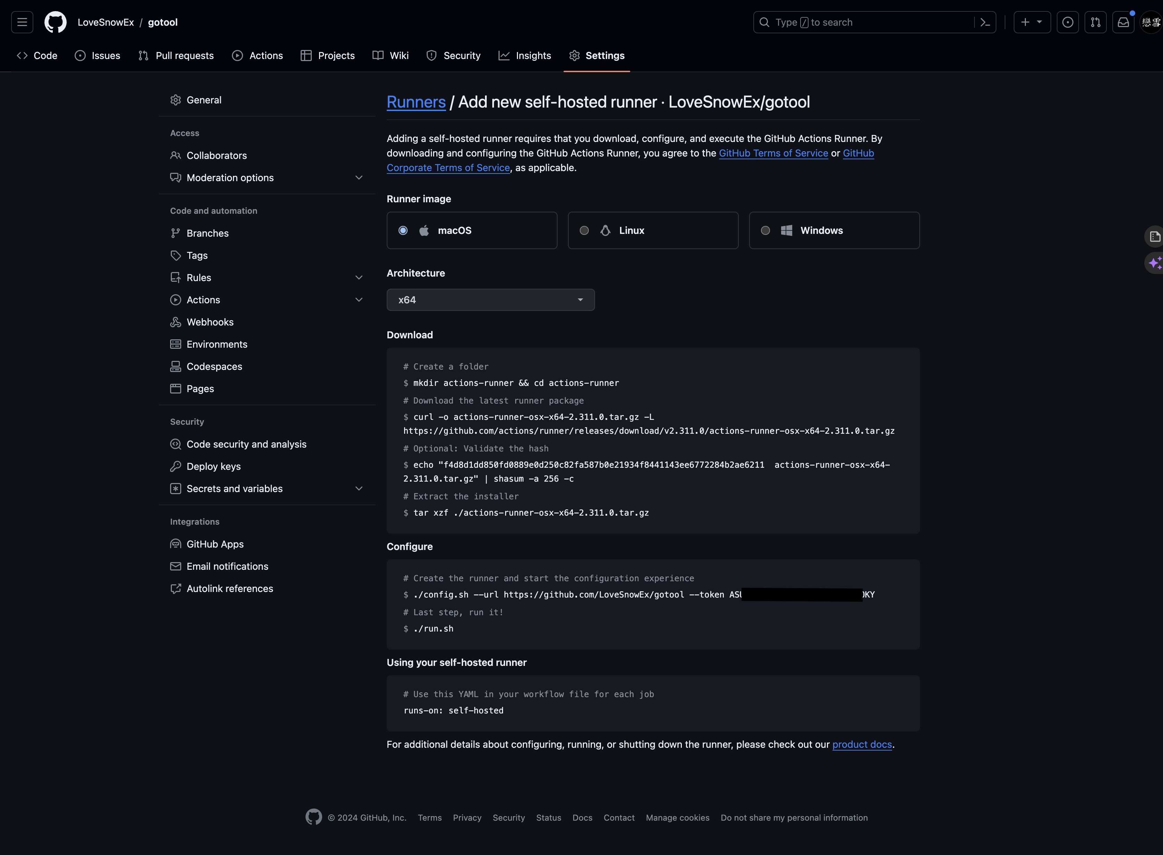Image resolution: width=1163 pixels, height=855 pixels.
Task: Click the Copilot sparkle icon on right edge
Action: tap(1155, 263)
